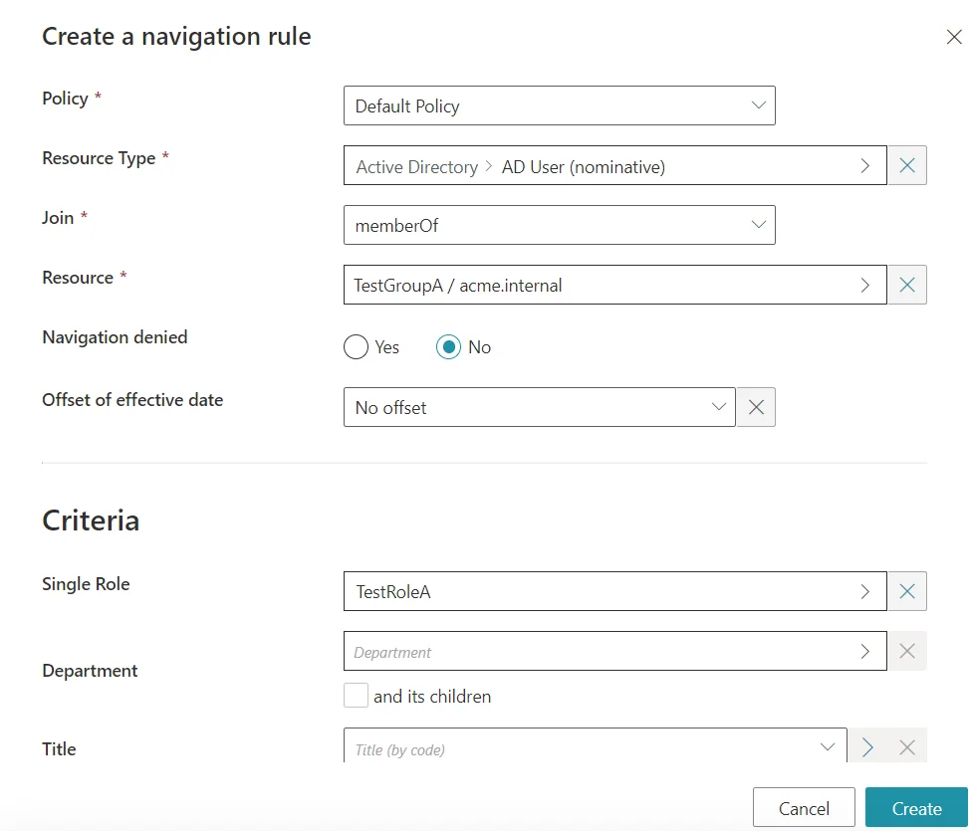Click the AD User (nominative) resource type text
Image resolution: width=969 pixels, height=831 pixels.
coord(584,166)
